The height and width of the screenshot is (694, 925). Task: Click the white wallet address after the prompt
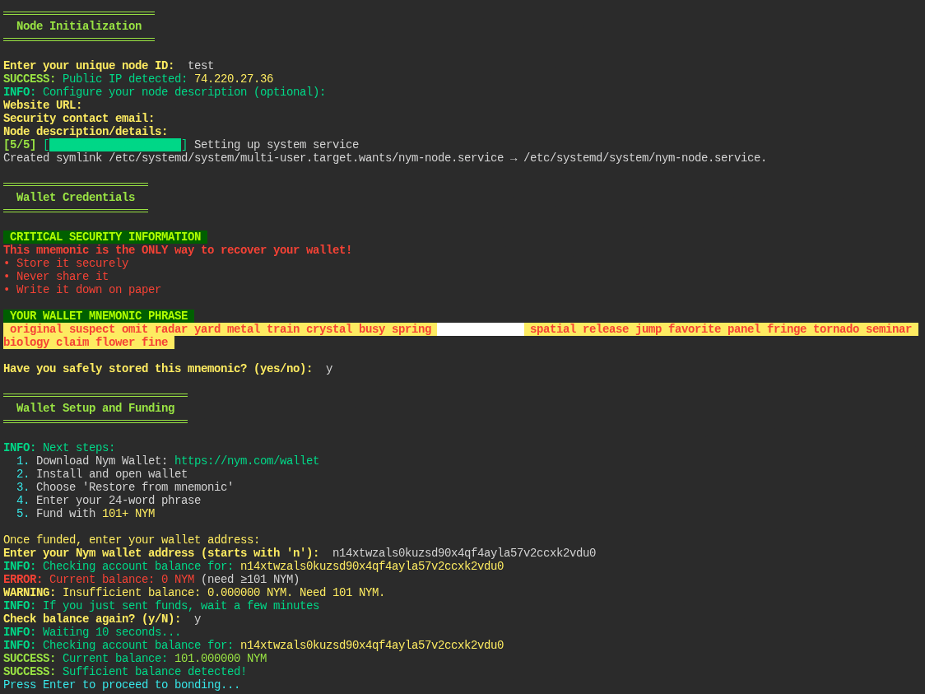463,553
